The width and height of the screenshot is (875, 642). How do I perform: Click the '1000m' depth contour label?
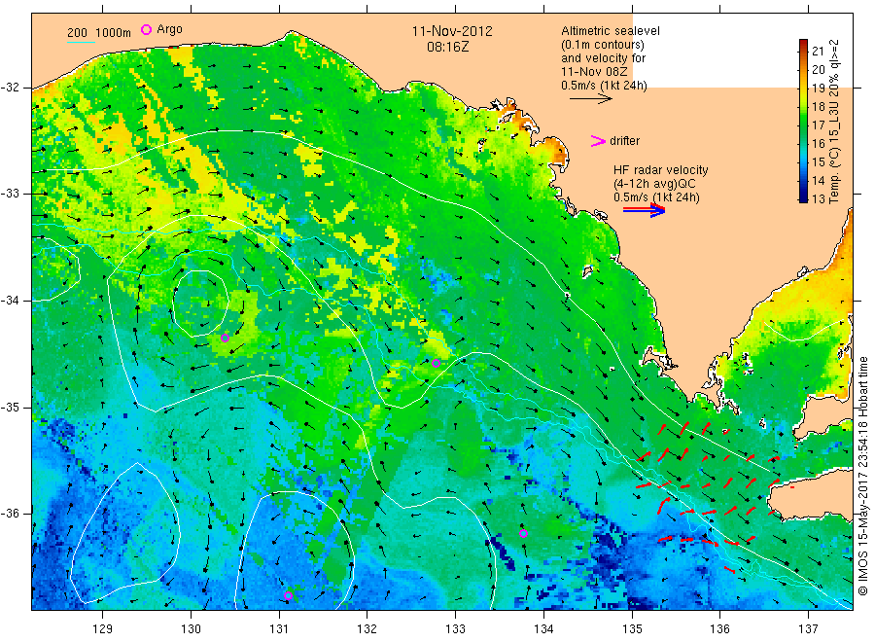114,33
